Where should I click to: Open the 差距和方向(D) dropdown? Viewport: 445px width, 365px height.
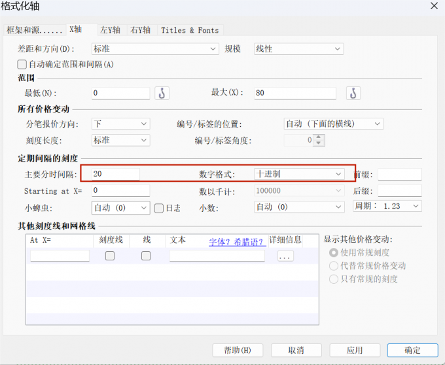[x=154, y=49]
